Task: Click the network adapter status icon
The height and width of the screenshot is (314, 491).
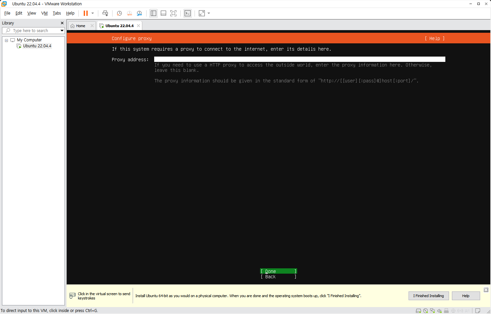Action: tap(432, 311)
